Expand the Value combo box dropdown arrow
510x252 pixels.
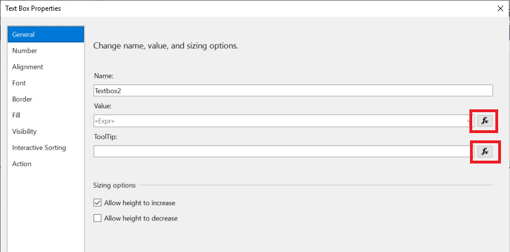tap(469, 121)
